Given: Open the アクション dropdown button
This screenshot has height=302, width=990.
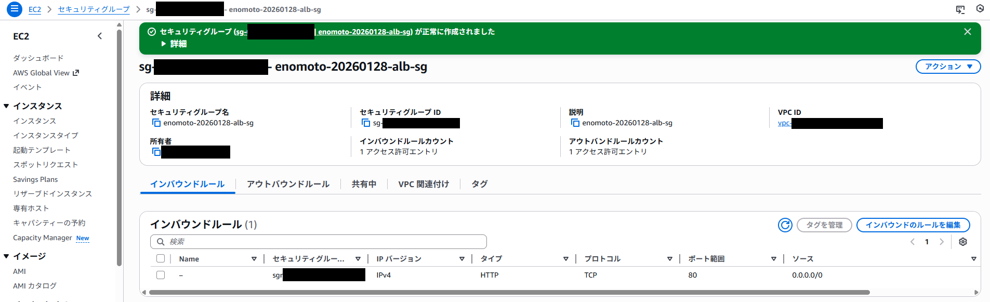Looking at the screenshot, I should pyautogui.click(x=947, y=67).
